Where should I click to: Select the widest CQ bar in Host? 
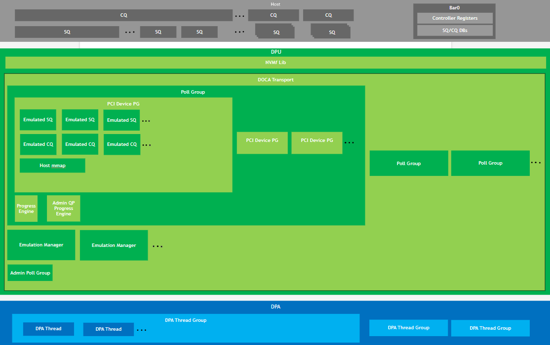coord(123,15)
